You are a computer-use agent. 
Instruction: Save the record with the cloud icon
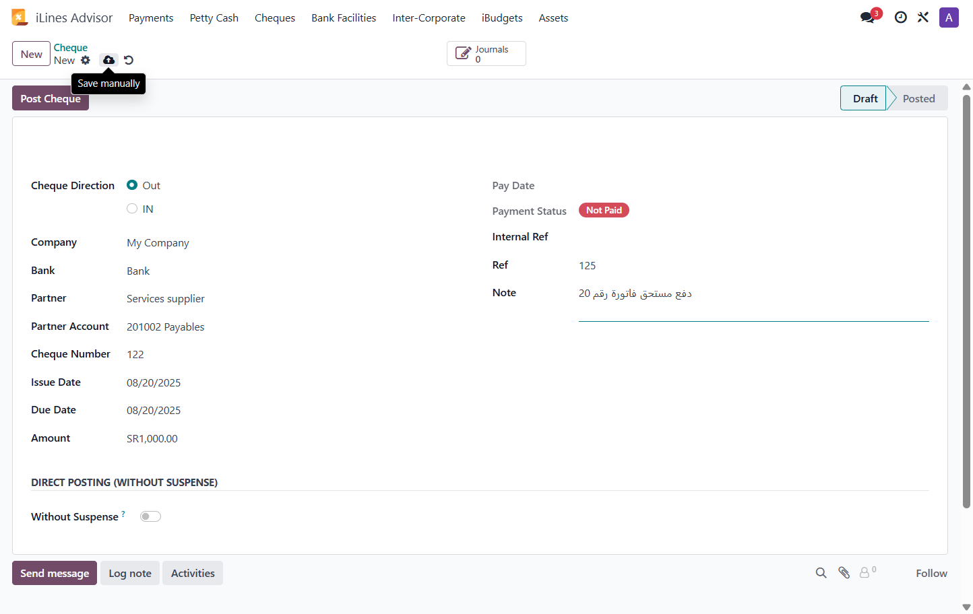click(108, 60)
